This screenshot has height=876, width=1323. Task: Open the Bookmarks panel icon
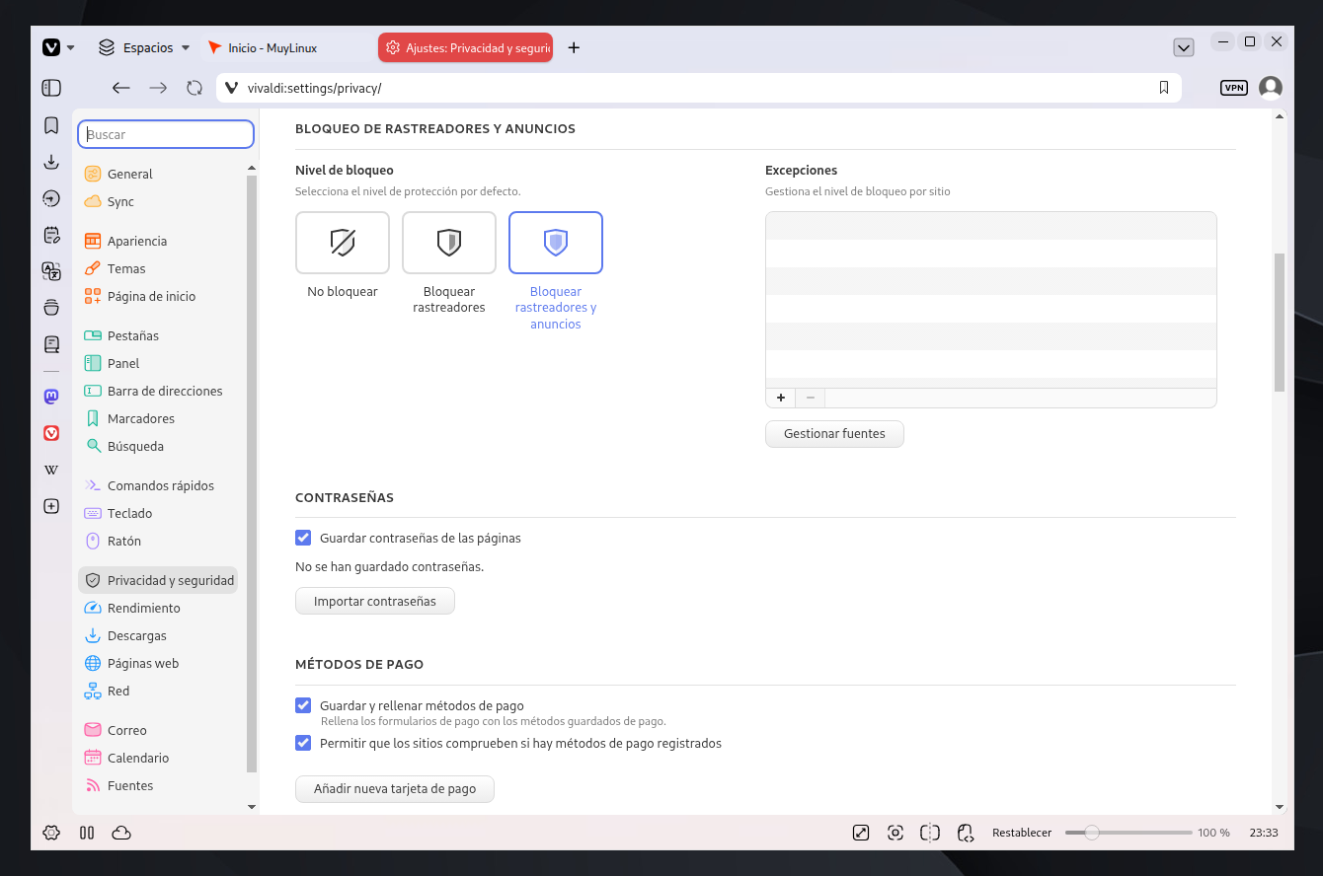(x=51, y=125)
